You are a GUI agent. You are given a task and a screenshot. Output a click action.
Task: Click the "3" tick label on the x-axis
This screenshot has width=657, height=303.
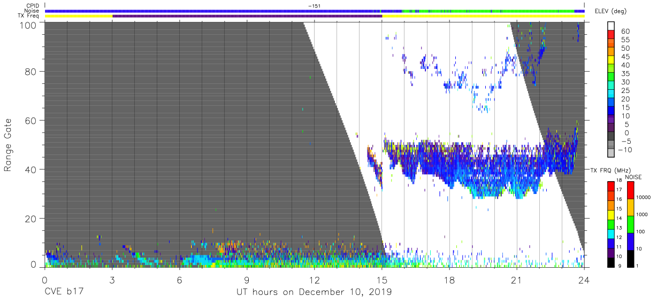(x=112, y=280)
